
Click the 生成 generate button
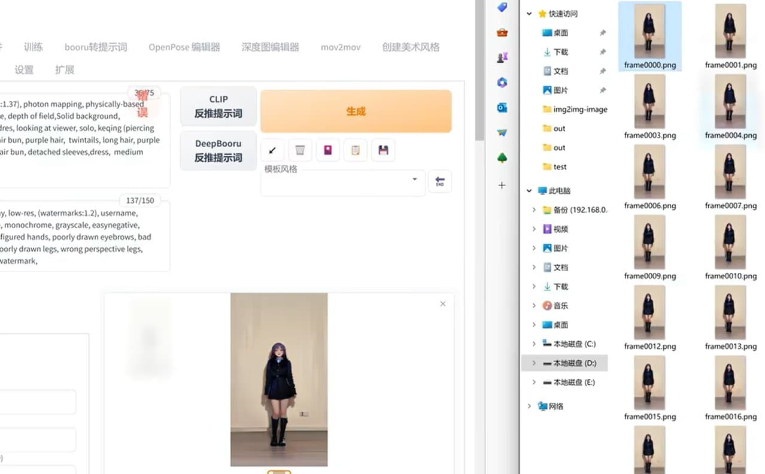pos(356,111)
